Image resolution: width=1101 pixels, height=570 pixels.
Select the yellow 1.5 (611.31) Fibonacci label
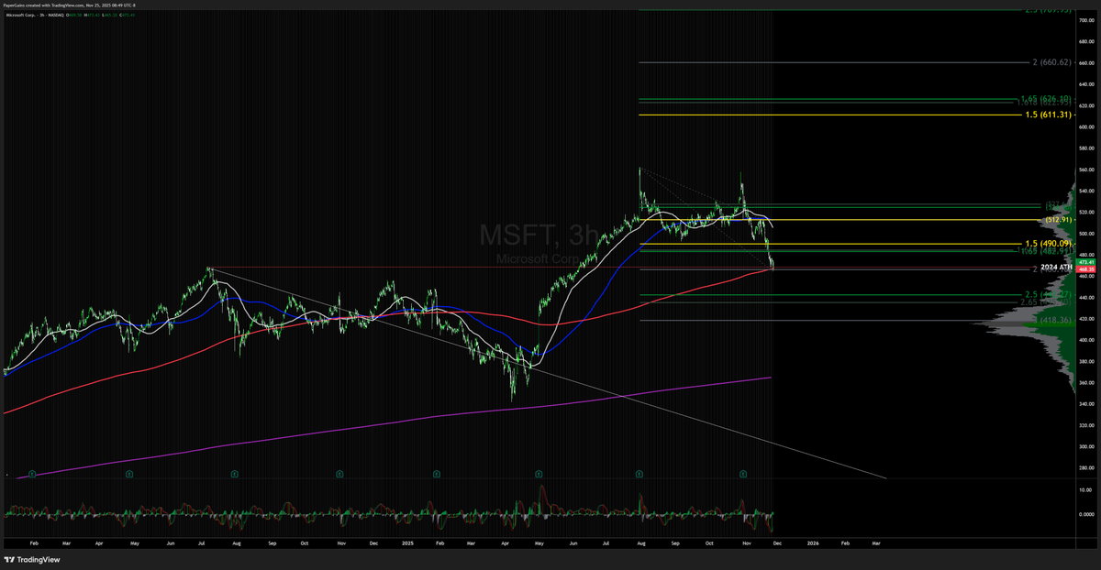click(1050, 115)
